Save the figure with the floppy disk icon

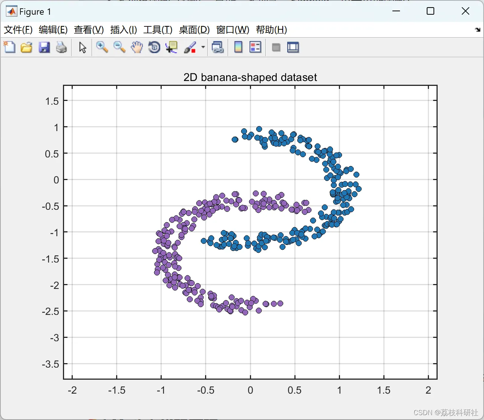coord(44,47)
